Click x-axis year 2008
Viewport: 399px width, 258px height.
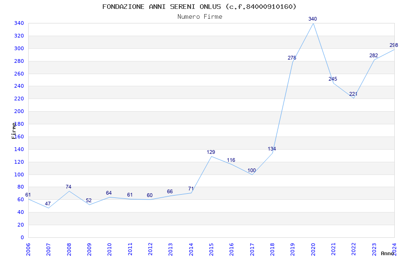pos(69,250)
